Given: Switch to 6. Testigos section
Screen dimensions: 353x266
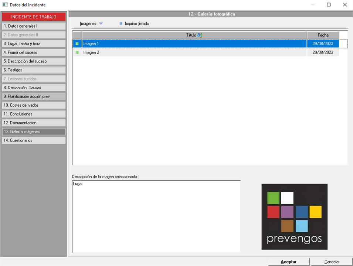Looking at the screenshot, I should click(x=34, y=70).
